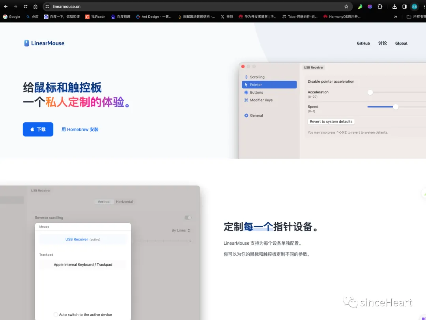The image size is (426, 320).
Task: Toggle the browser side panel icon
Action: (x=404, y=7)
